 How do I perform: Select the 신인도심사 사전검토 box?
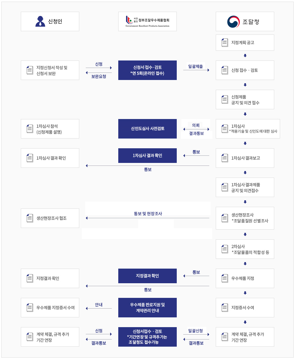tap(148, 129)
